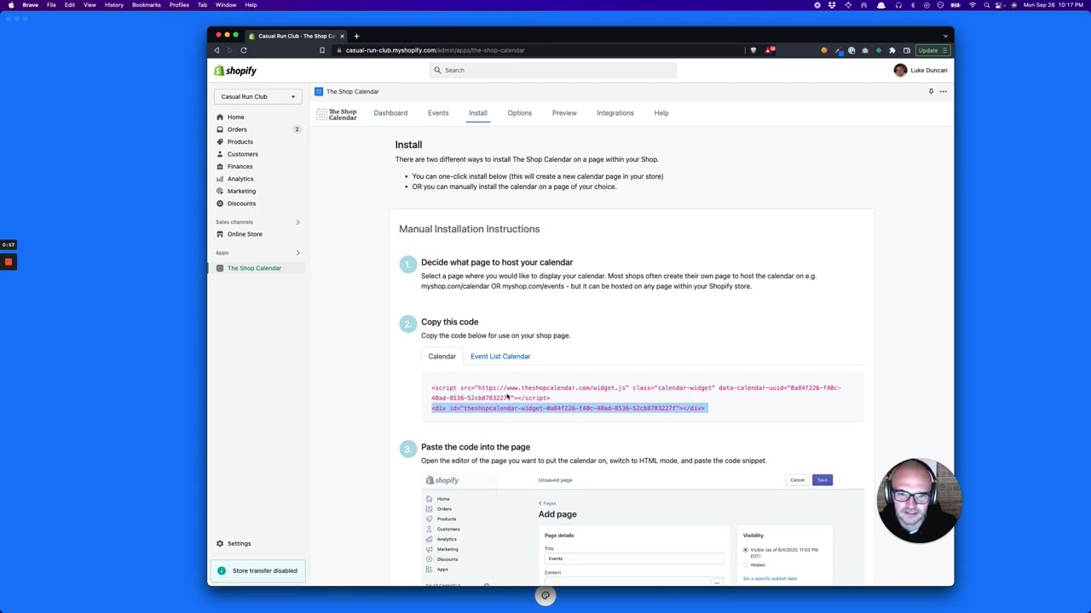Open a new browser tab
The height and width of the screenshot is (613, 1091).
pos(356,36)
